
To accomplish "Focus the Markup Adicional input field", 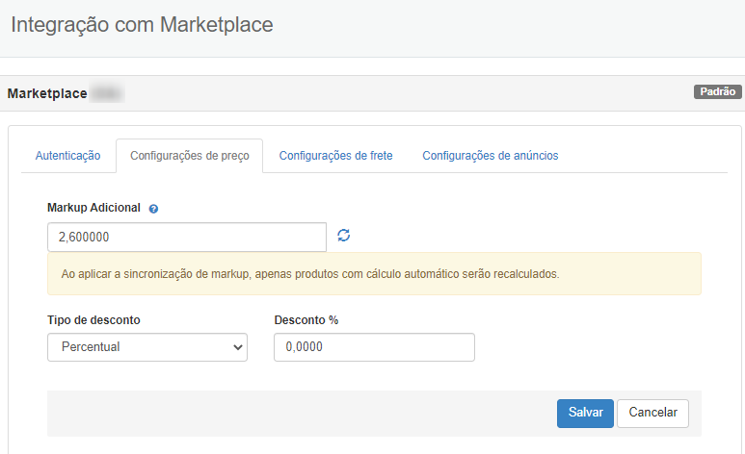I will coord(186,237).
